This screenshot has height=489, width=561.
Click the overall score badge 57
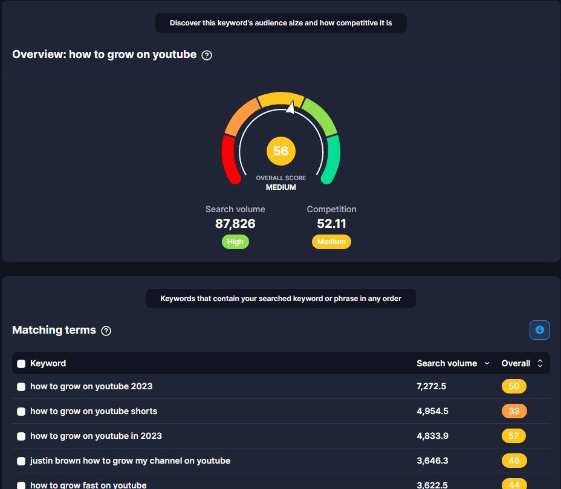[x=514, y=436]
